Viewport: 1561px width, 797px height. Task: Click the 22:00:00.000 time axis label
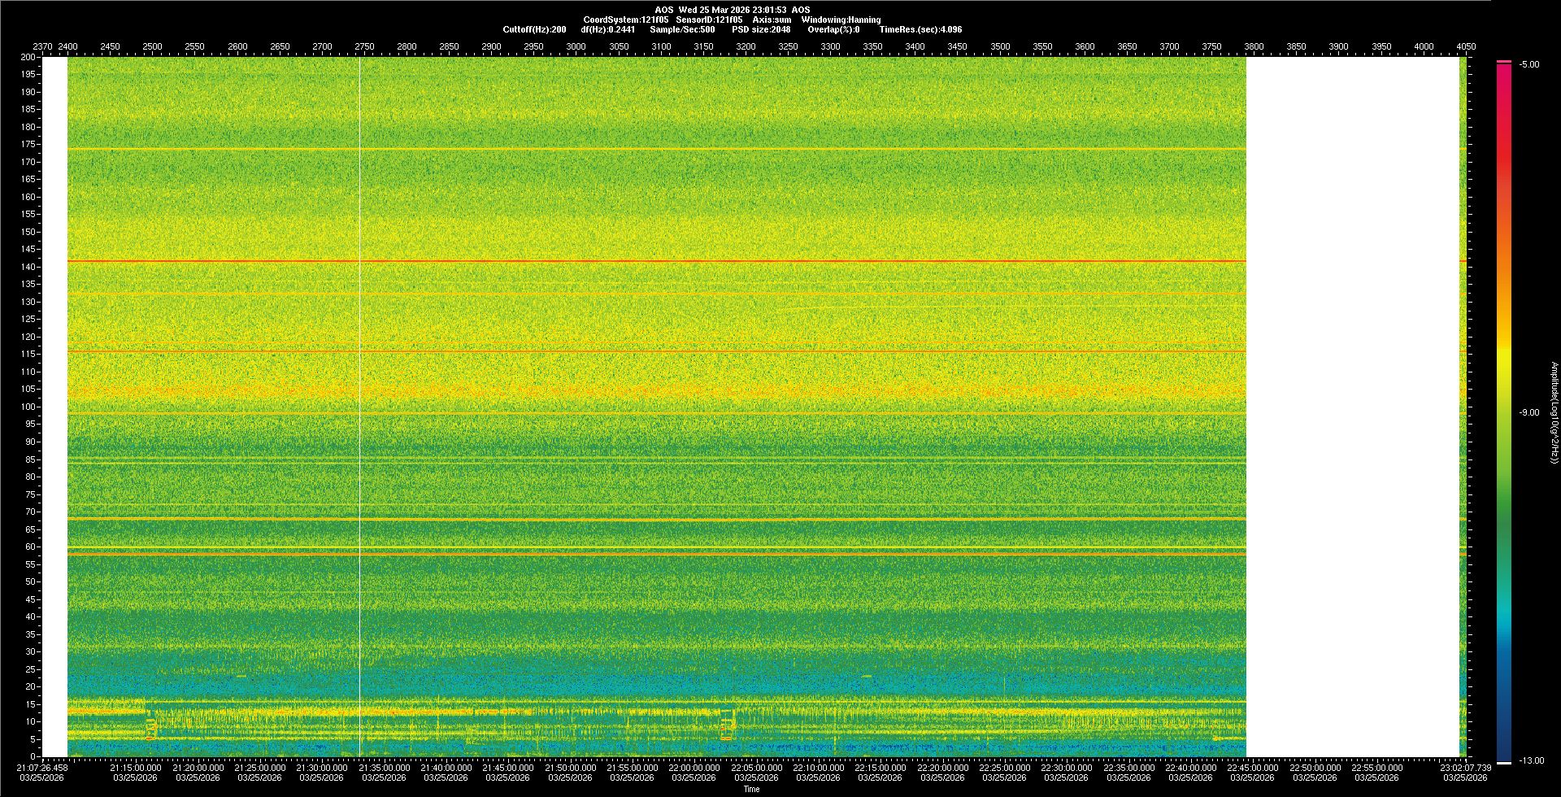(694, 768)
